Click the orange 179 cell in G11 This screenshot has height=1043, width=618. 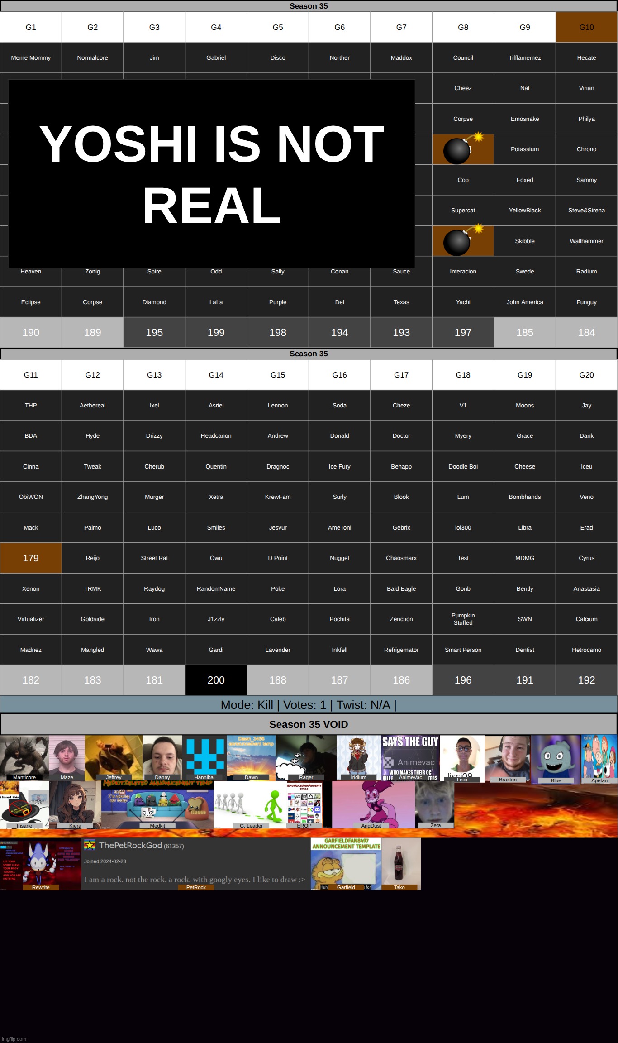(x=31, y=558)
